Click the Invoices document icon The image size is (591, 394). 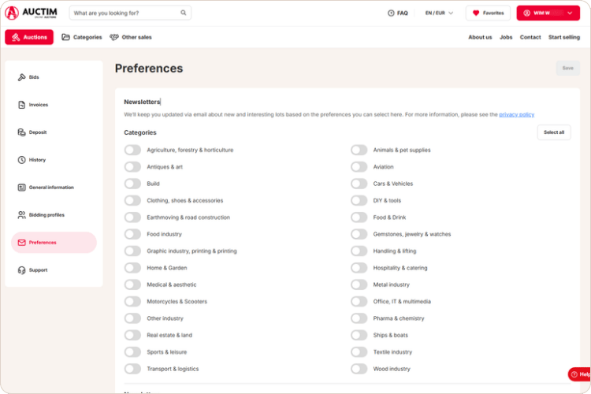[21, 105]
